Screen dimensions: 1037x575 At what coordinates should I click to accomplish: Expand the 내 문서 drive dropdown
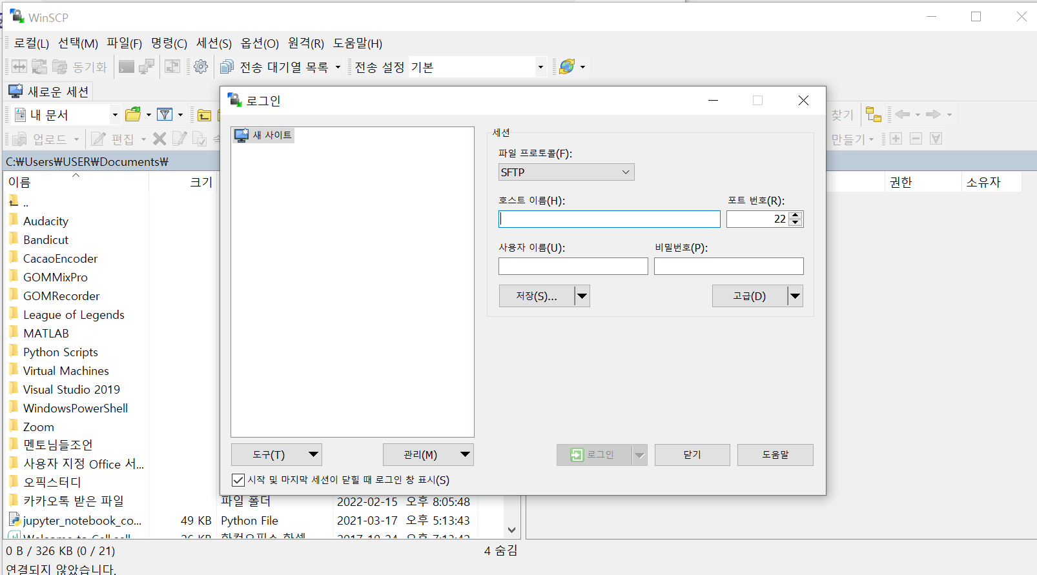[x=115, y=115]
